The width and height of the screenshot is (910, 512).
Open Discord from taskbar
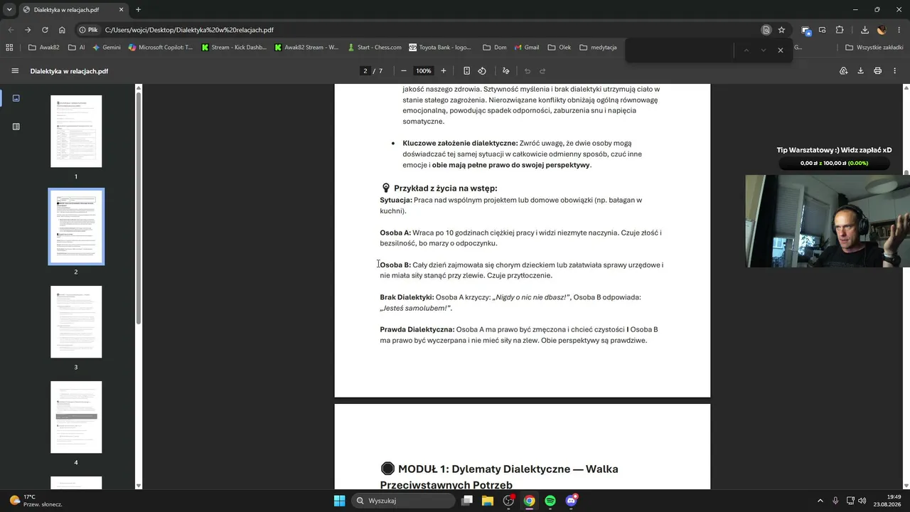click(x=571, y=501)
